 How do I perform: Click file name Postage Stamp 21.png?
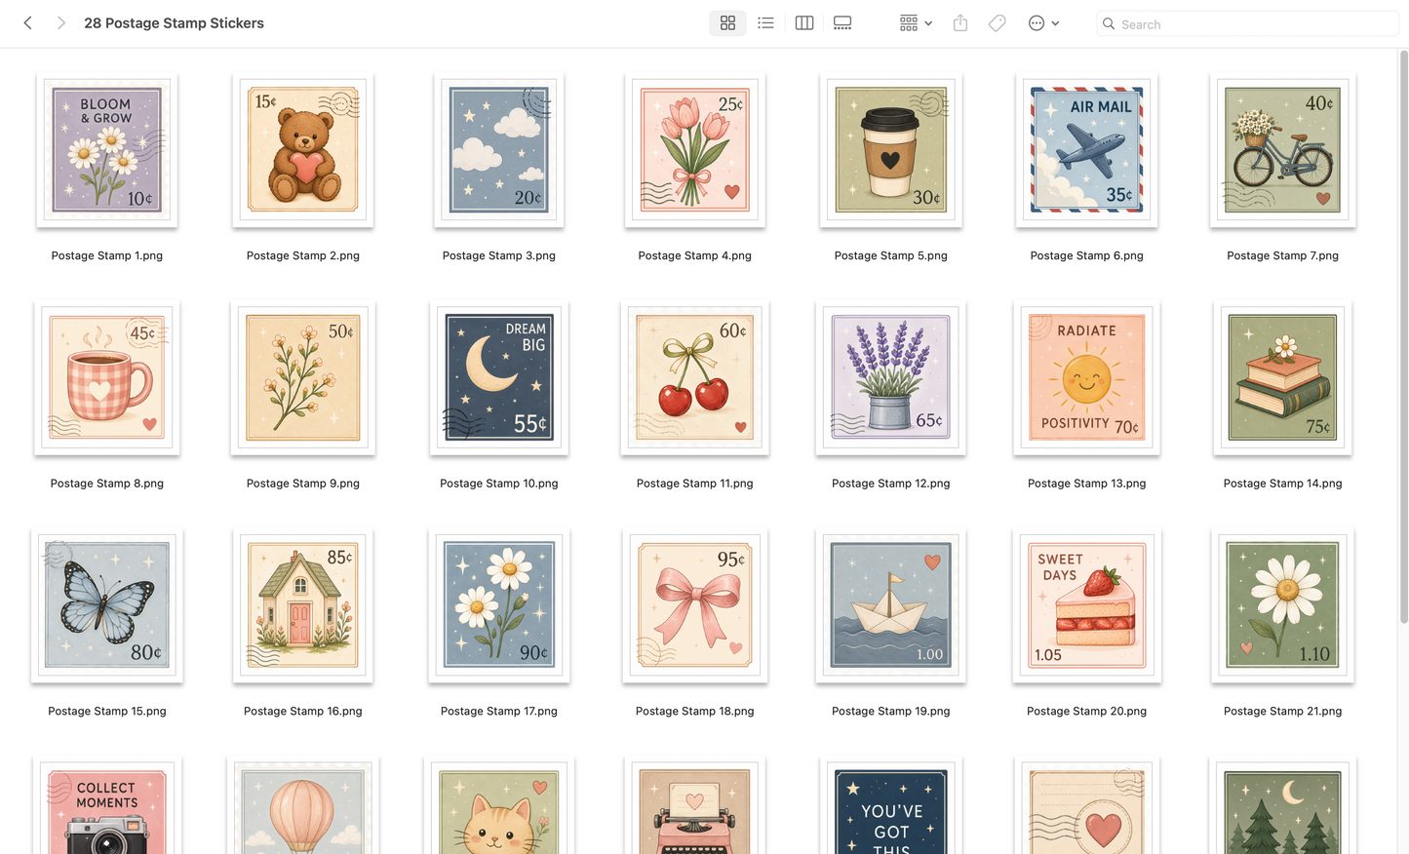coord(1283,712)
